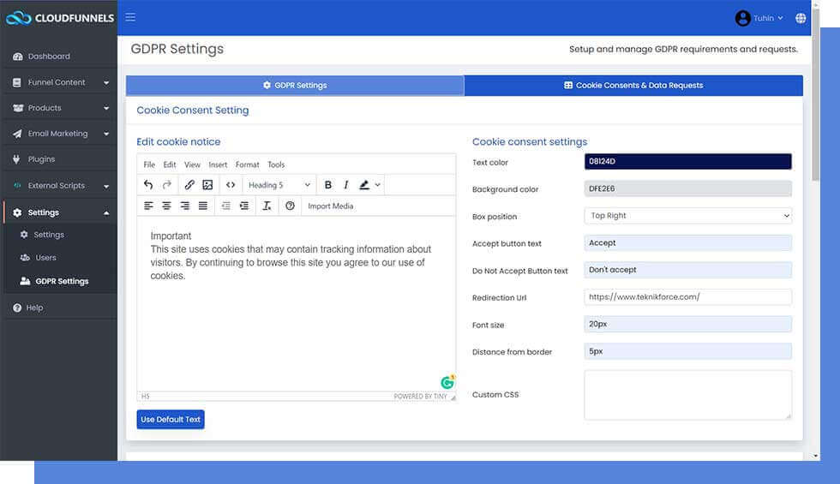Open the Heading 5 format dropdown
Screen dimensions: 840x484
[x=279, y=185]
